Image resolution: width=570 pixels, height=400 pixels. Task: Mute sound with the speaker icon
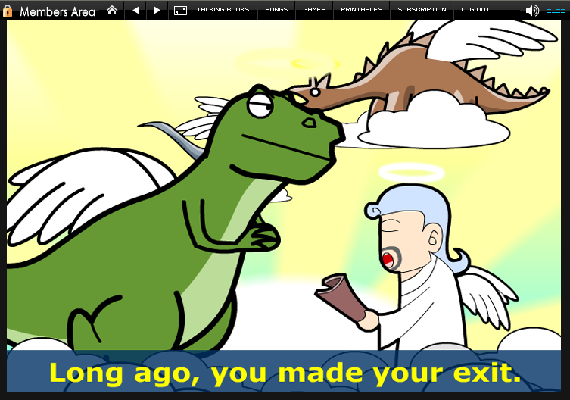532,10
